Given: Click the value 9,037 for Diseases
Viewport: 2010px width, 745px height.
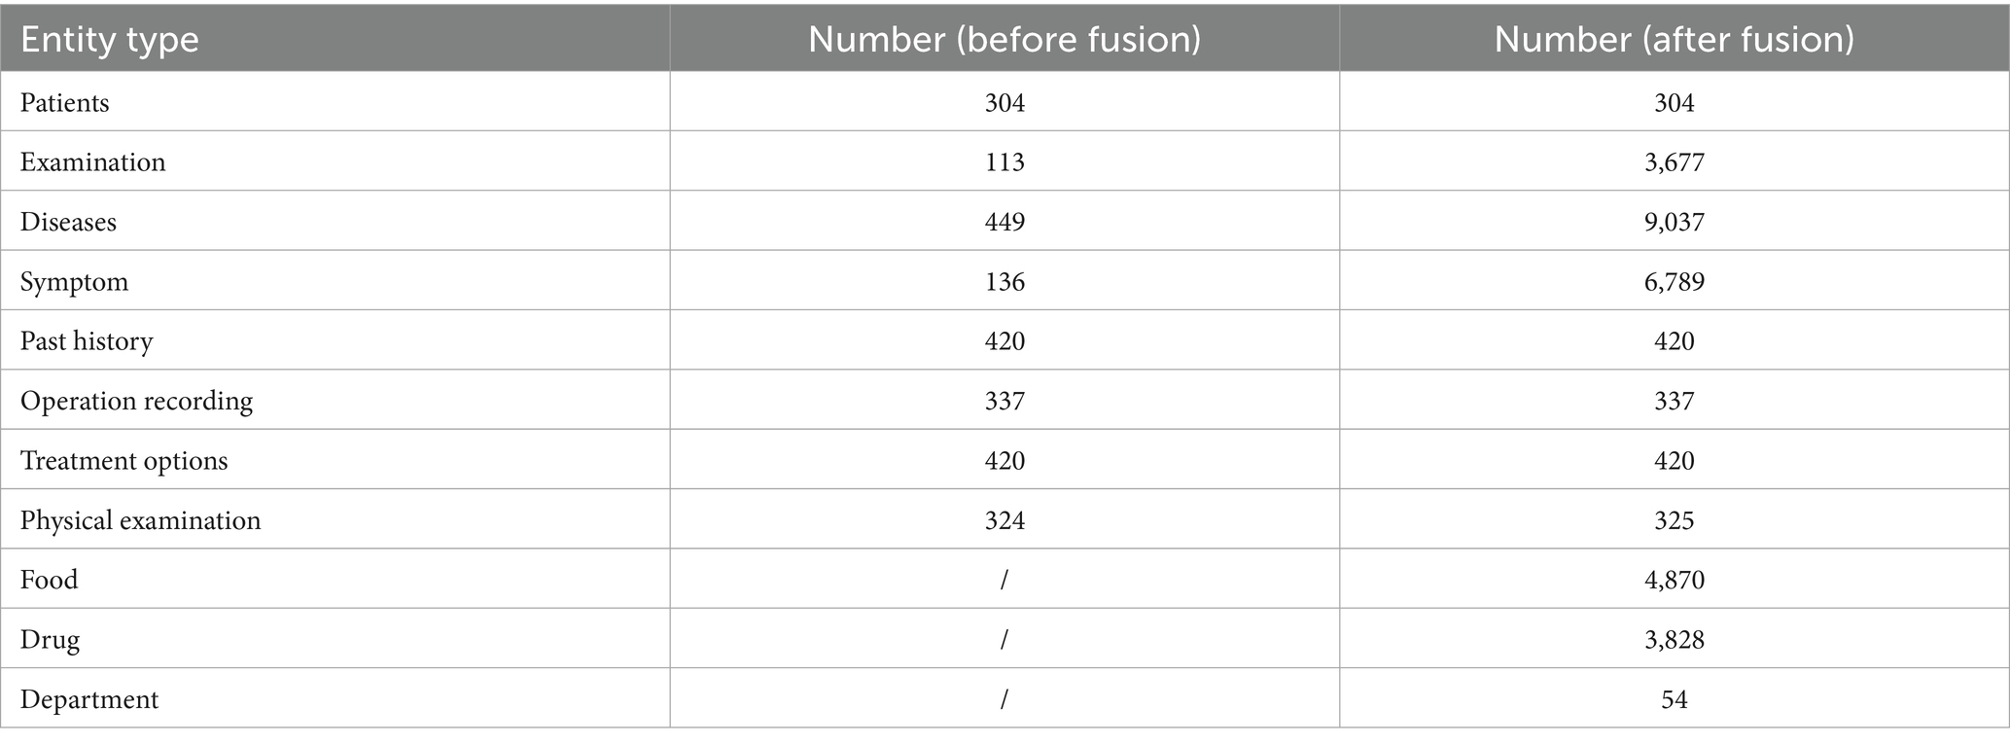Looking at the screenshot, I should tap(1674, 223).
